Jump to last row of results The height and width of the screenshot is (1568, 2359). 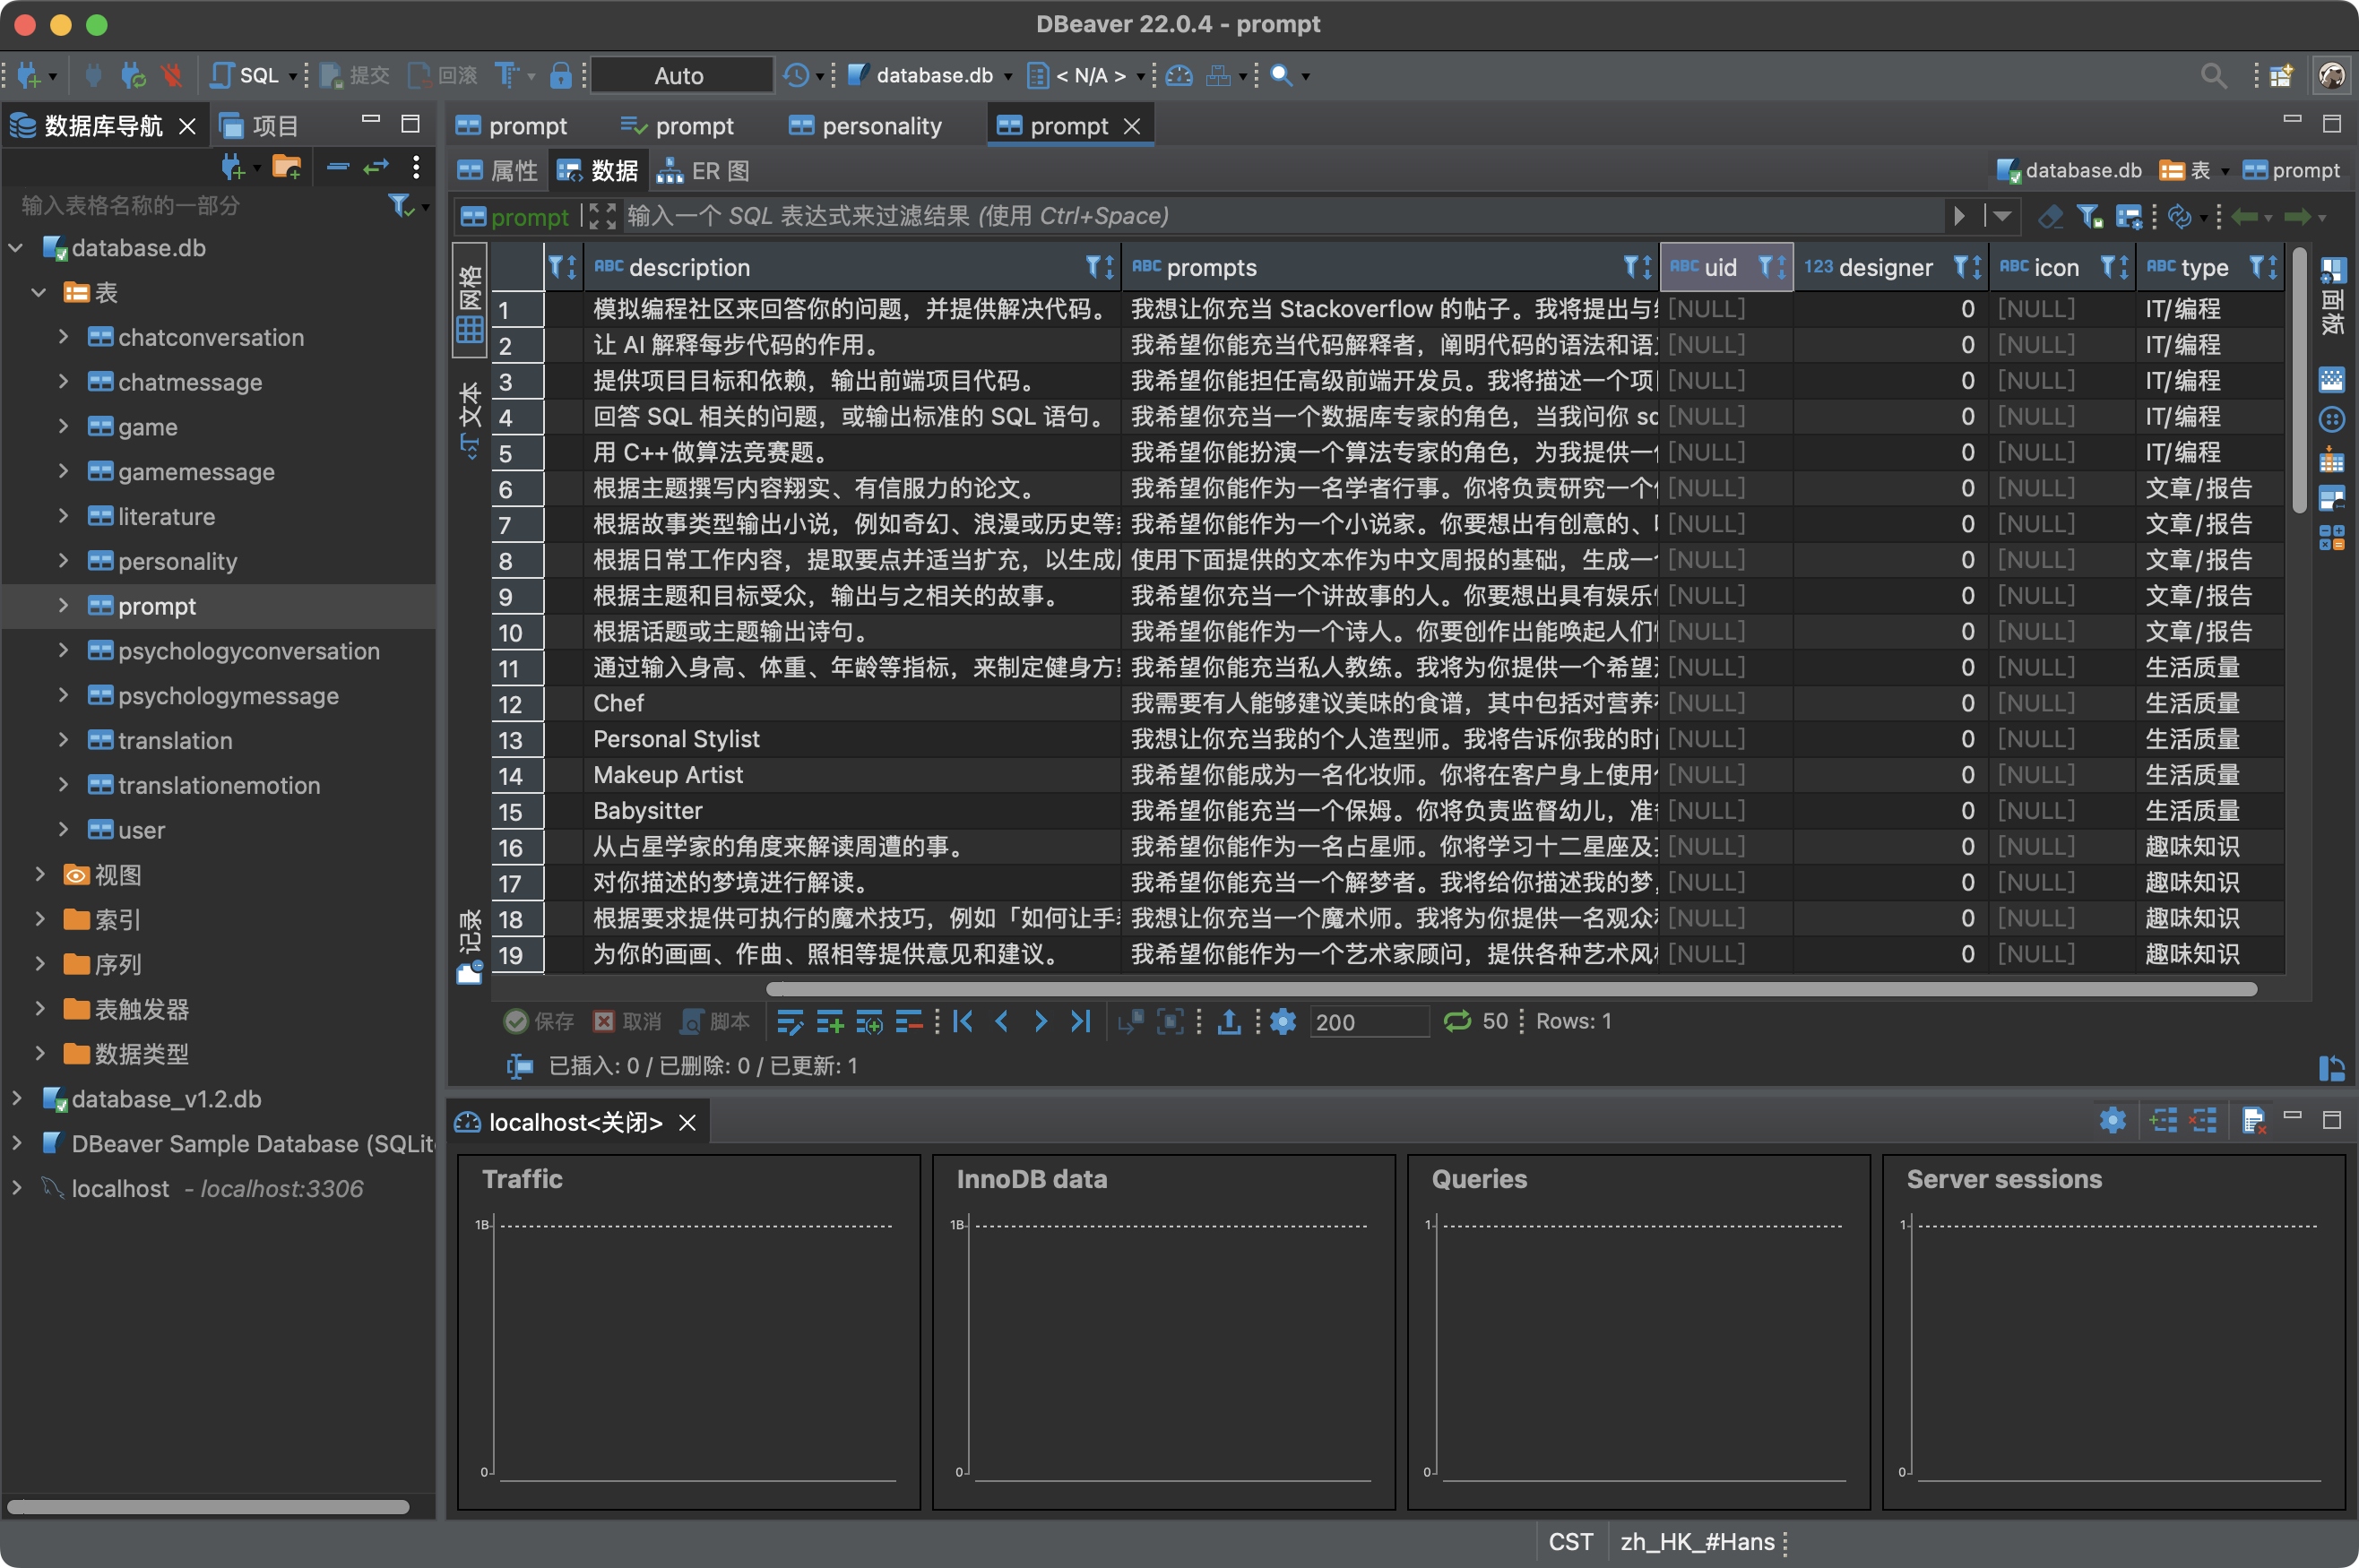pos(1080,1021)
